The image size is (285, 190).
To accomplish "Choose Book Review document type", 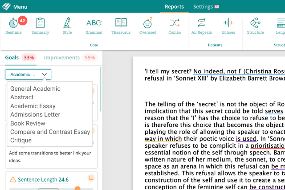I will [28, 123].
